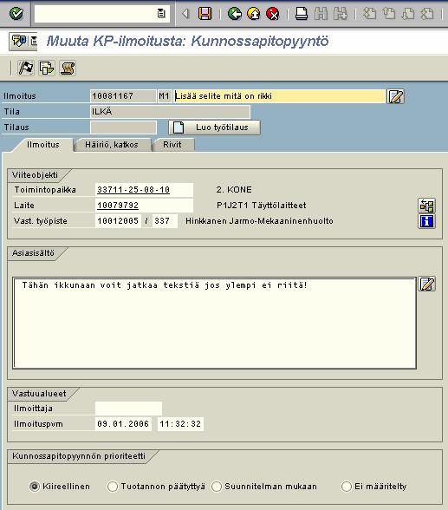
Task: Click the Find binoculars icon
Action: (x=321, y=14)
